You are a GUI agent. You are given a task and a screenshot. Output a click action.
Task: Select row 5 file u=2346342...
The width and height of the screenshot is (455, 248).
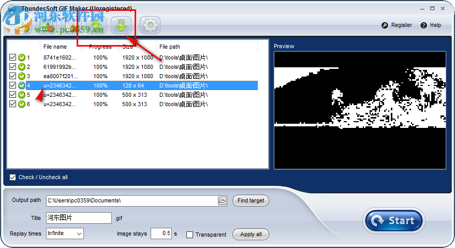(x=60, y=95)
